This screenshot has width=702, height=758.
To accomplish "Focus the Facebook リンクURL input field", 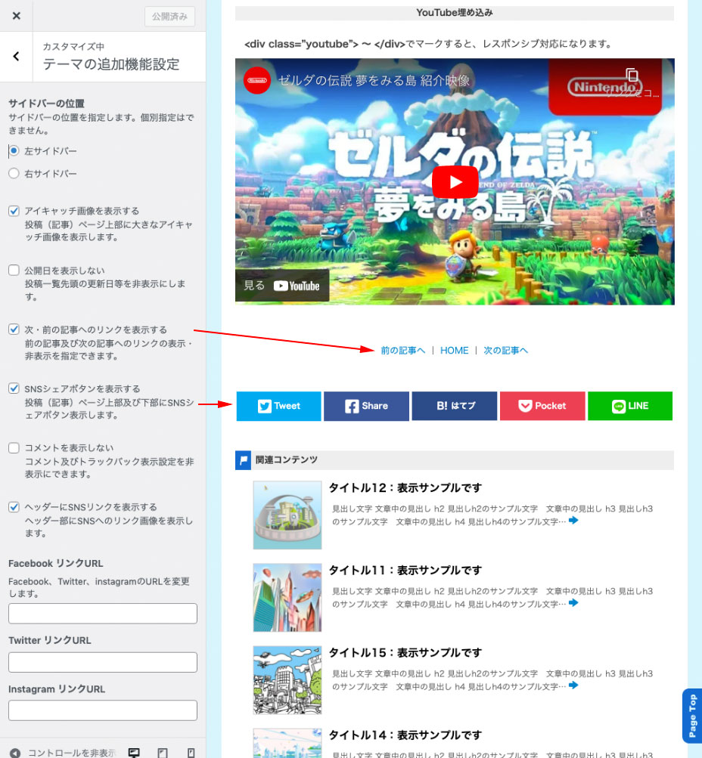I will pyautogui.click(x=103, y=614).
